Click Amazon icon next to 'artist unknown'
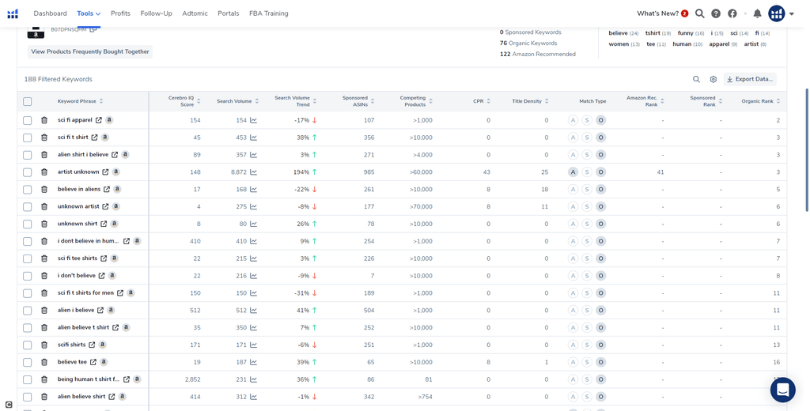Screen dimensions: 810x411 (115, 172)
